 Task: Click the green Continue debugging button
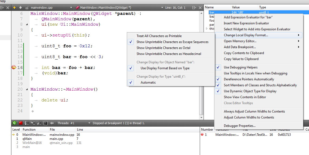[x=14, y=123]
